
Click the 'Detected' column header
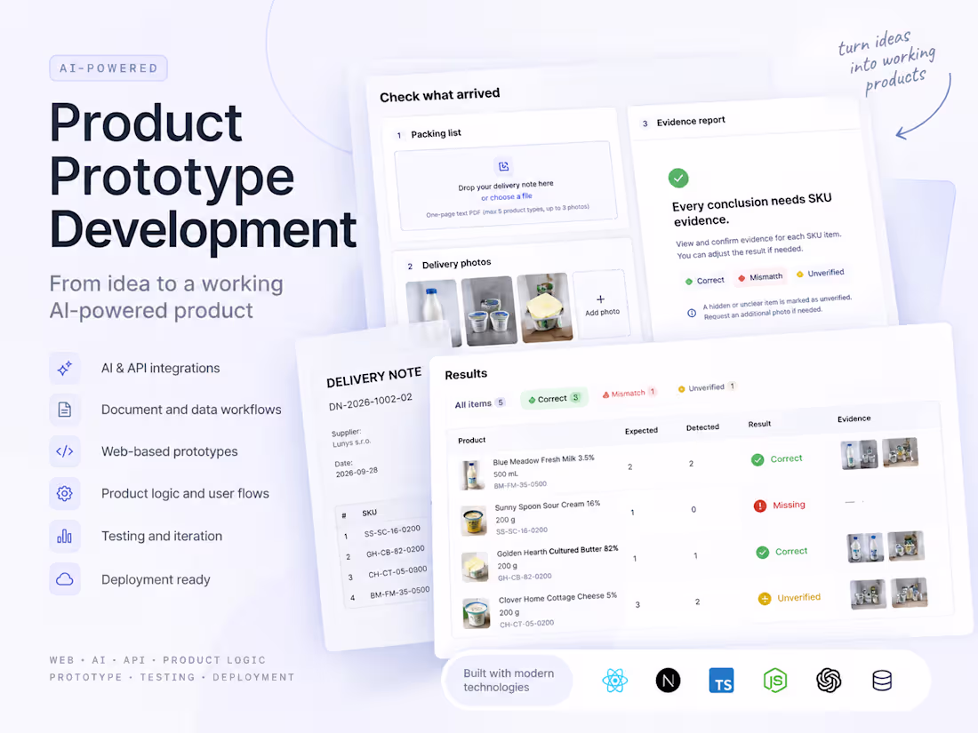[x=702, y=427]
